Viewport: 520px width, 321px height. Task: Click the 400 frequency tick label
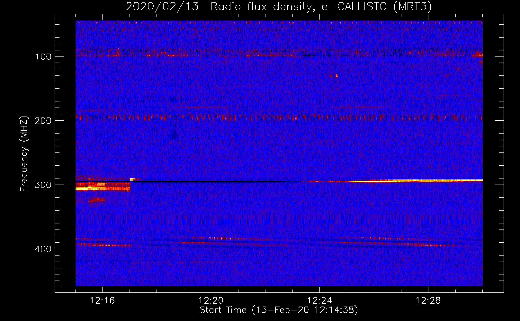point(43,249)
